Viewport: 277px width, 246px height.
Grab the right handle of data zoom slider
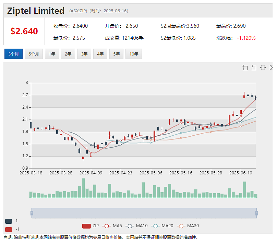click(256, 213)
